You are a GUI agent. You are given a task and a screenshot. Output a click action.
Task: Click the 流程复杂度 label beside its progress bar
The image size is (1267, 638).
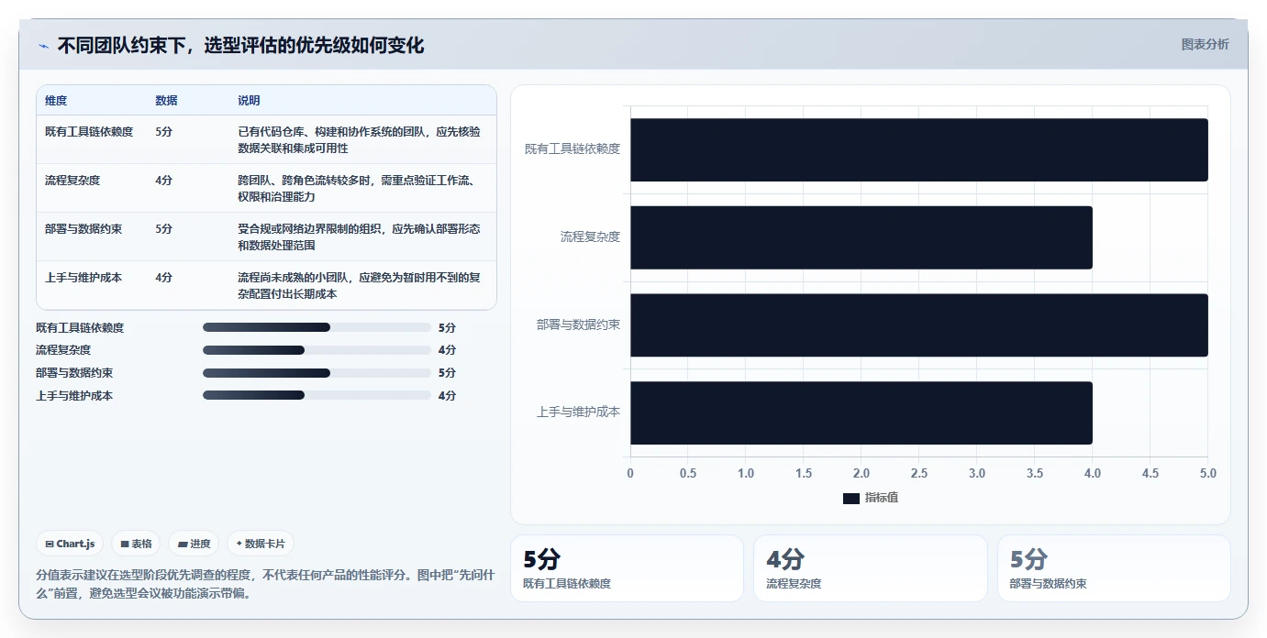tap(63, 350)
